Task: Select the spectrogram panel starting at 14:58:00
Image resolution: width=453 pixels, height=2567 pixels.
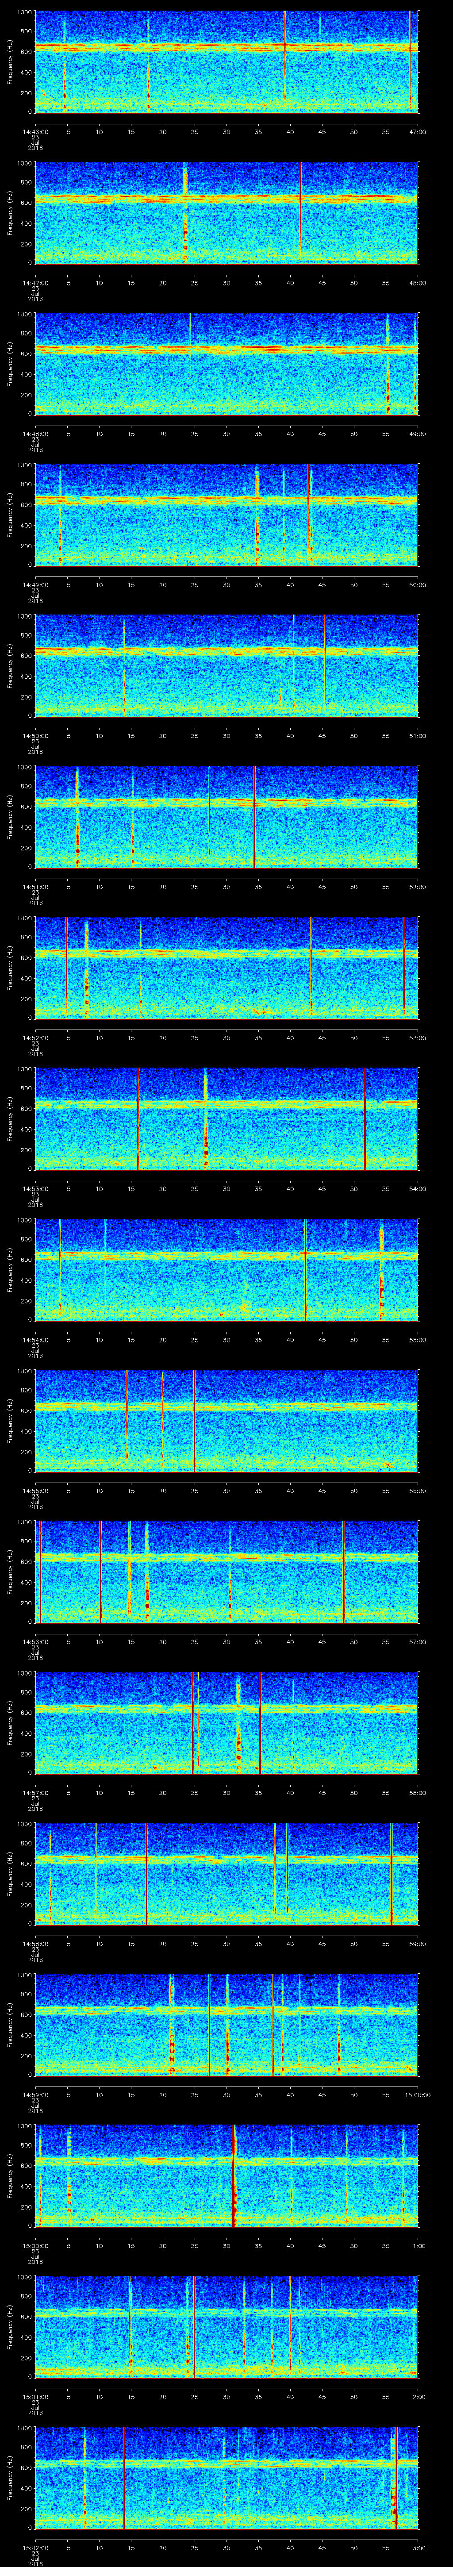Action: pyautogui.click(x=226, y=1872)
